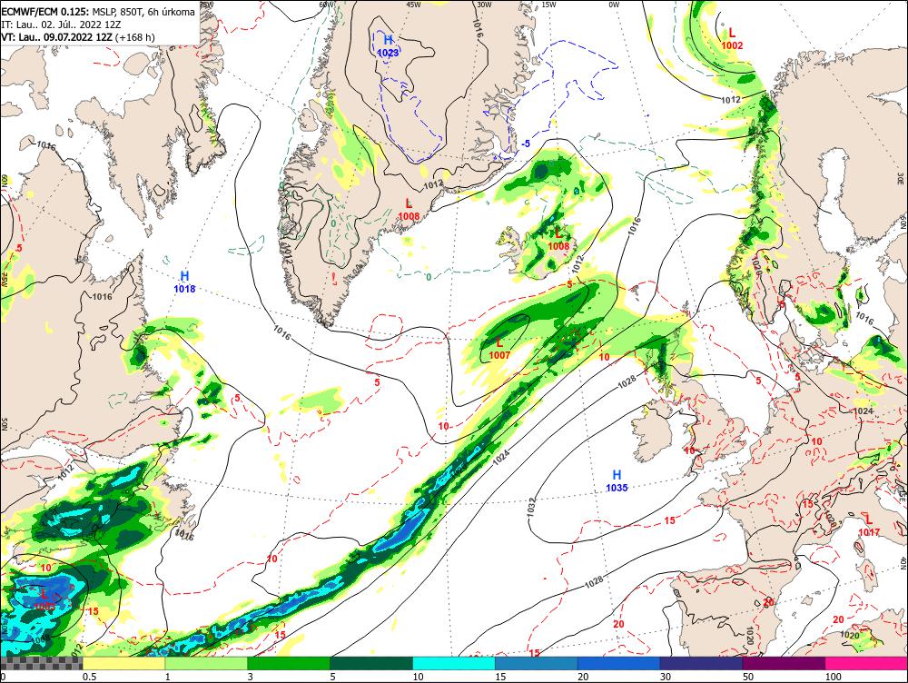Click the '1032' isobar label

(531, 507)
